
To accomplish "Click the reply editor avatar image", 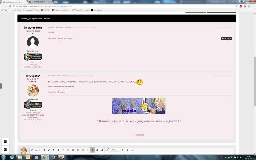I will point(23,150).
